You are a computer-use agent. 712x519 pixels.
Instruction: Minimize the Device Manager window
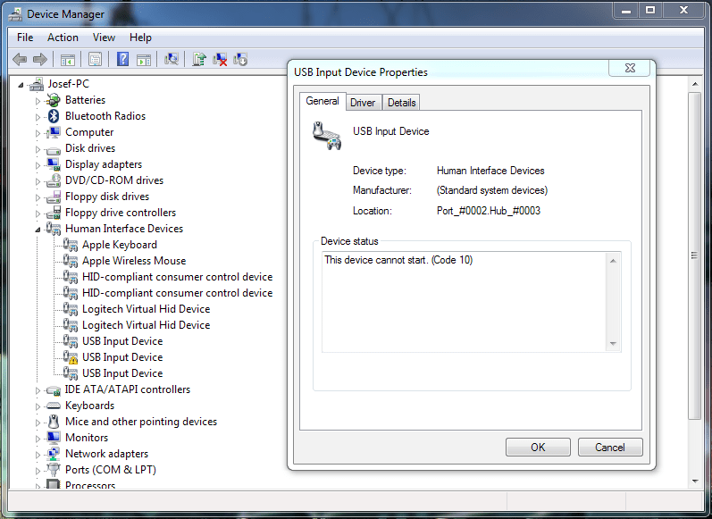point(626,10)
